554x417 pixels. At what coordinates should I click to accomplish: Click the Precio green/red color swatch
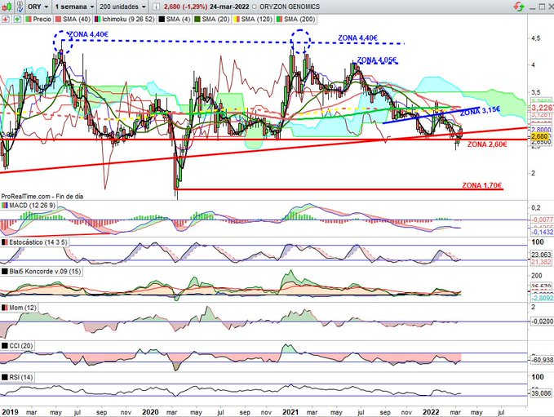tap(29, 19)
